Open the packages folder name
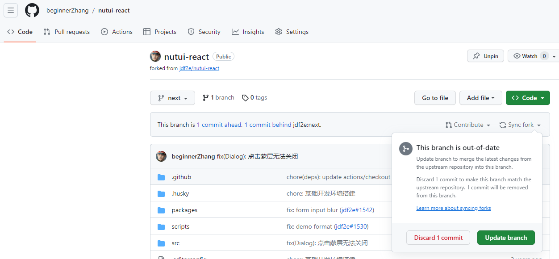Viewport: 559px width, 259px height. click(x=184, y=210)
